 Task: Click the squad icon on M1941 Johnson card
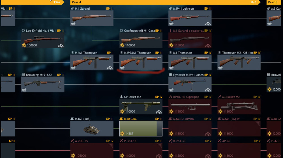tap(208, 24)
